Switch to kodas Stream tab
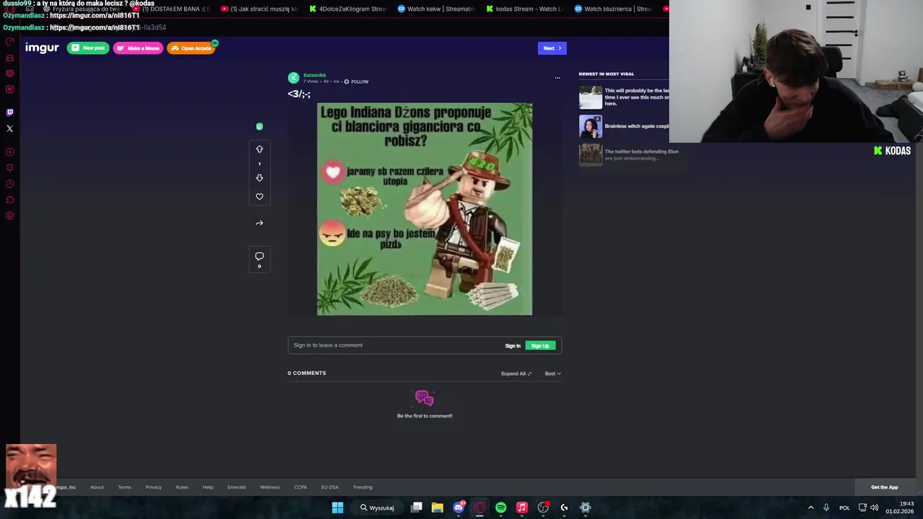This screenshot has height=519, width=923. 526,9
